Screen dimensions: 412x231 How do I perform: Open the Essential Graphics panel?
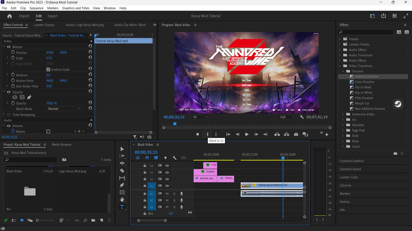(x=352, y=161)
